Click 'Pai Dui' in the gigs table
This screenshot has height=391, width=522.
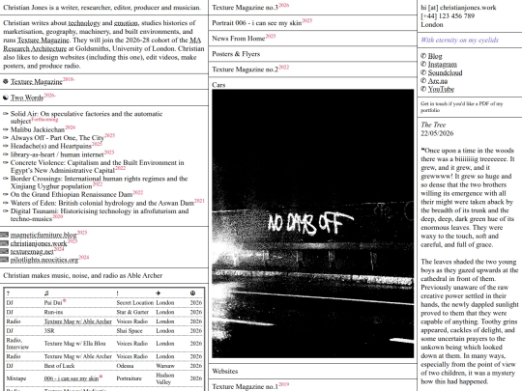pyautogui.click(x=53, y=303)
